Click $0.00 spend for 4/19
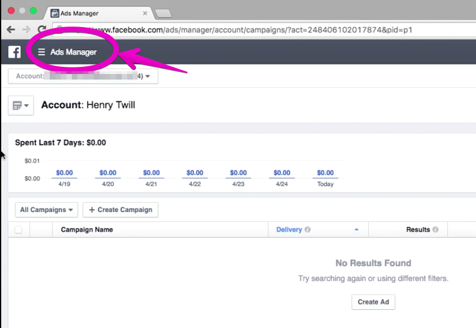The width and height of the screenshot is (476, 328). click(x=64, y=173)
